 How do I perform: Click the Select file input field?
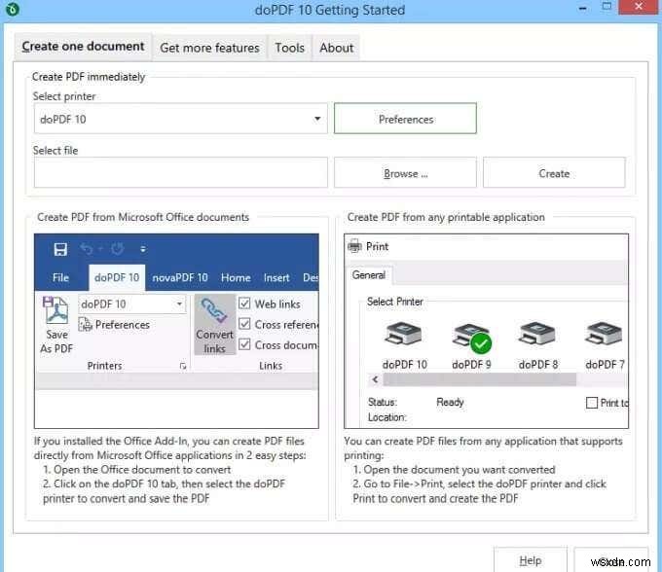click(x=180, y=172)
